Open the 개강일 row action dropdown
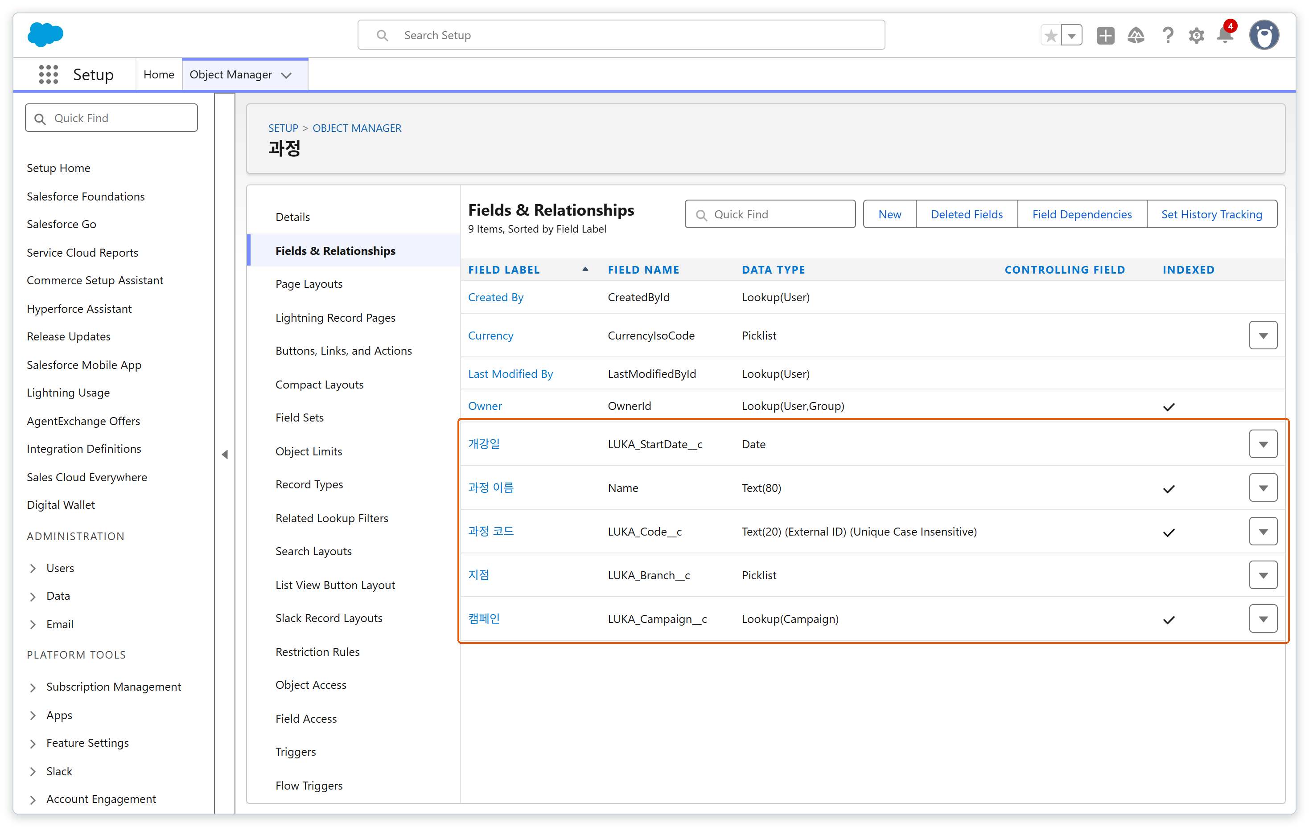 tap(1263, 444)
